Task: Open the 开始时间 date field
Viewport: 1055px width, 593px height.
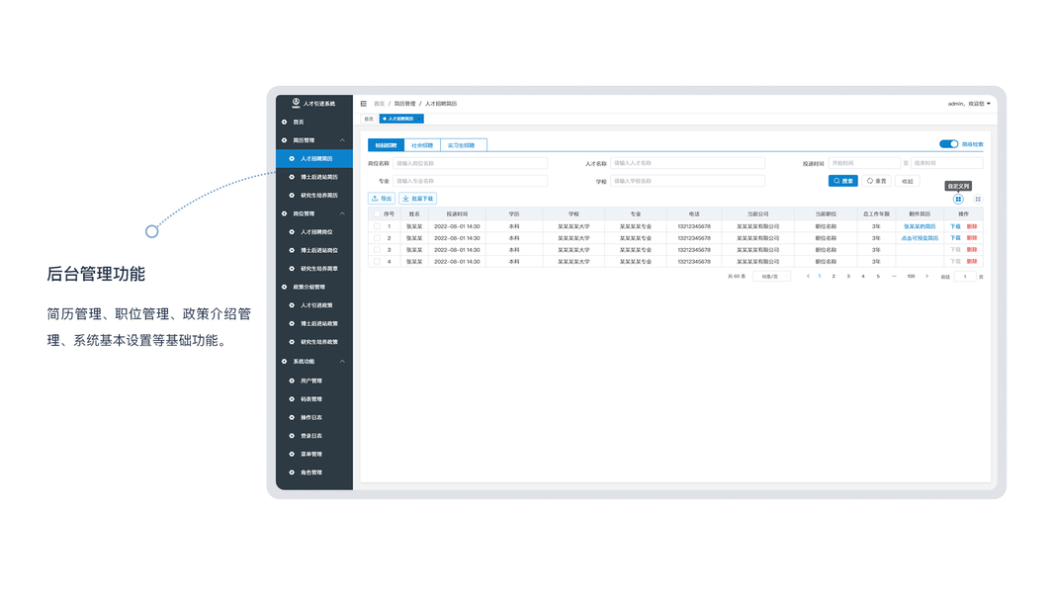Action: point(864,163)
